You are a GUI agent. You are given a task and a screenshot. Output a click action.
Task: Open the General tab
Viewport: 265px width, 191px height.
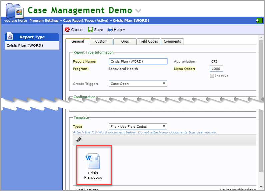(78, 41)
